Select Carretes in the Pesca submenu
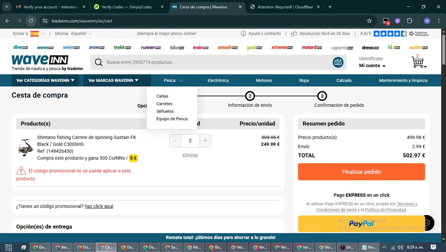Viewport: 446px width, 252px height. pos(164,104)
